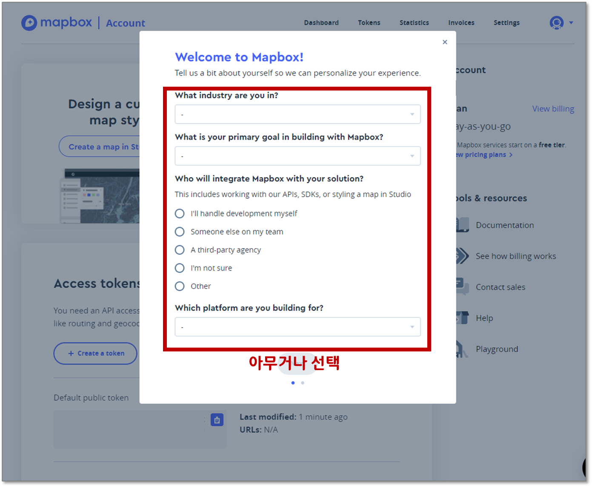This screenshot has height=487, width=592.
Task: Open the Settings tab
Action: point(506,23)
